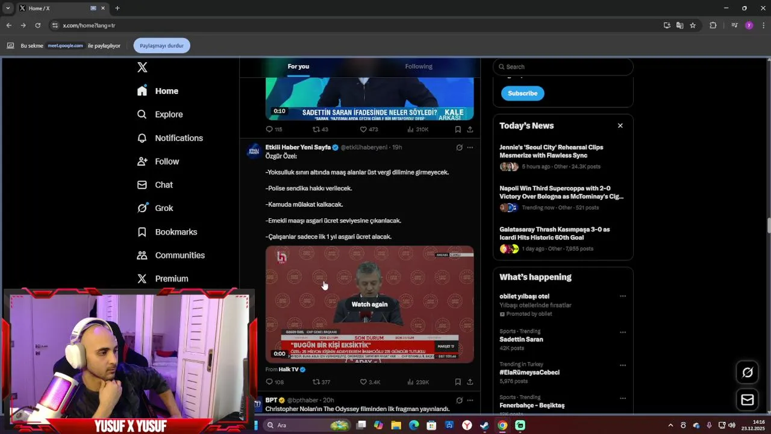Open Etkili Haber profile avatar

pyautogui.click(x=255, y=151)
